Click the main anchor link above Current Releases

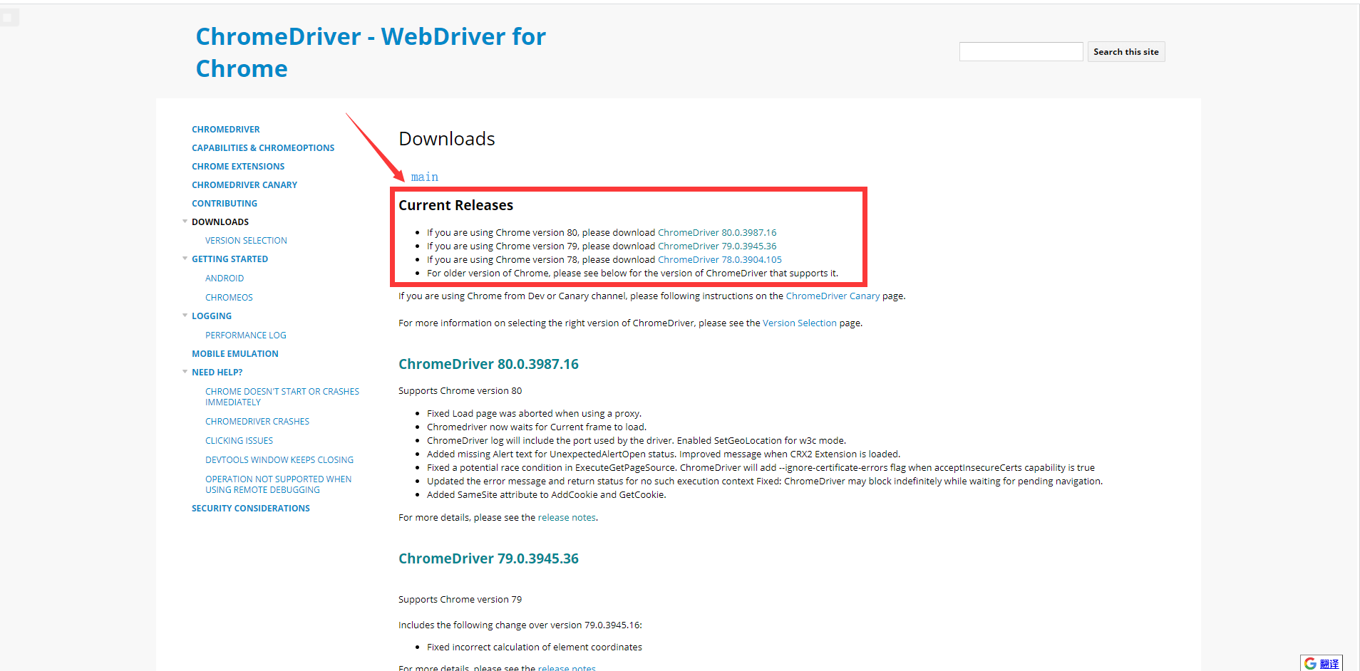[x=425, y=177]
